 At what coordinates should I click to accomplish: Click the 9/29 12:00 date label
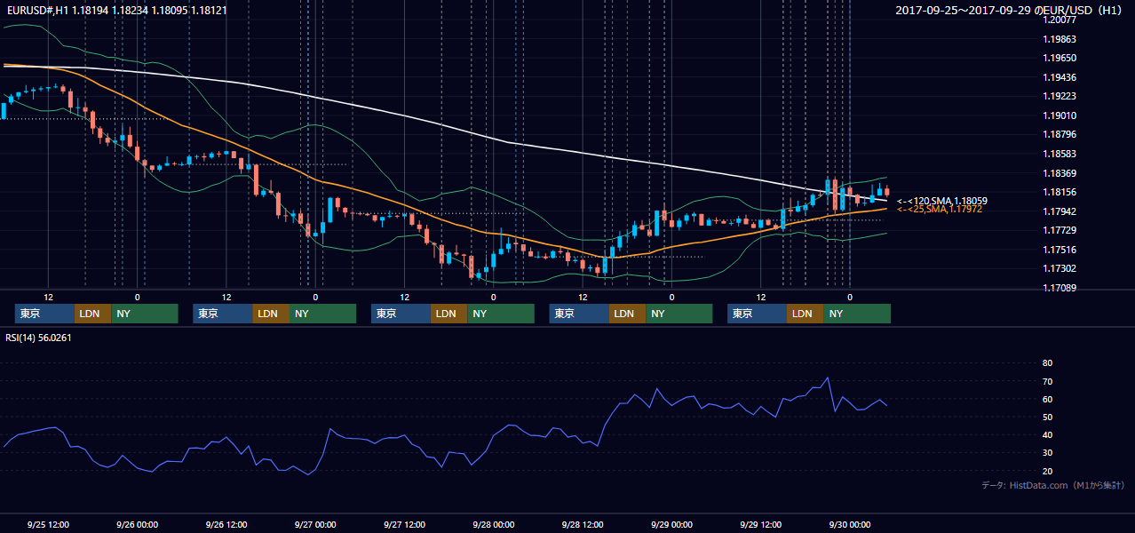click(x=760, y=524)
